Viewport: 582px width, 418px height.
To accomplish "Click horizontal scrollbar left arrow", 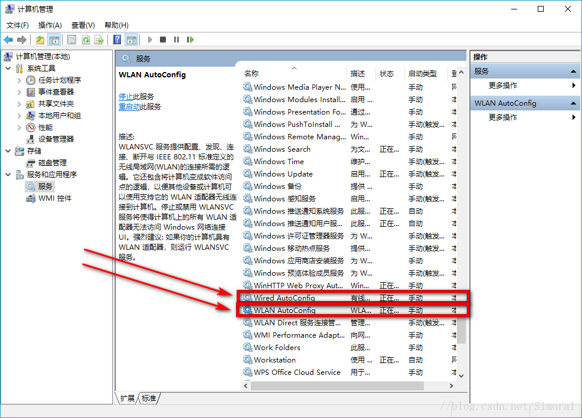I will [246, 386].
